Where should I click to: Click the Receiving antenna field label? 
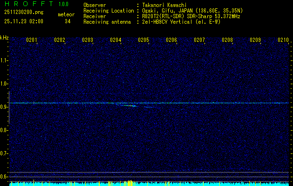107,22
